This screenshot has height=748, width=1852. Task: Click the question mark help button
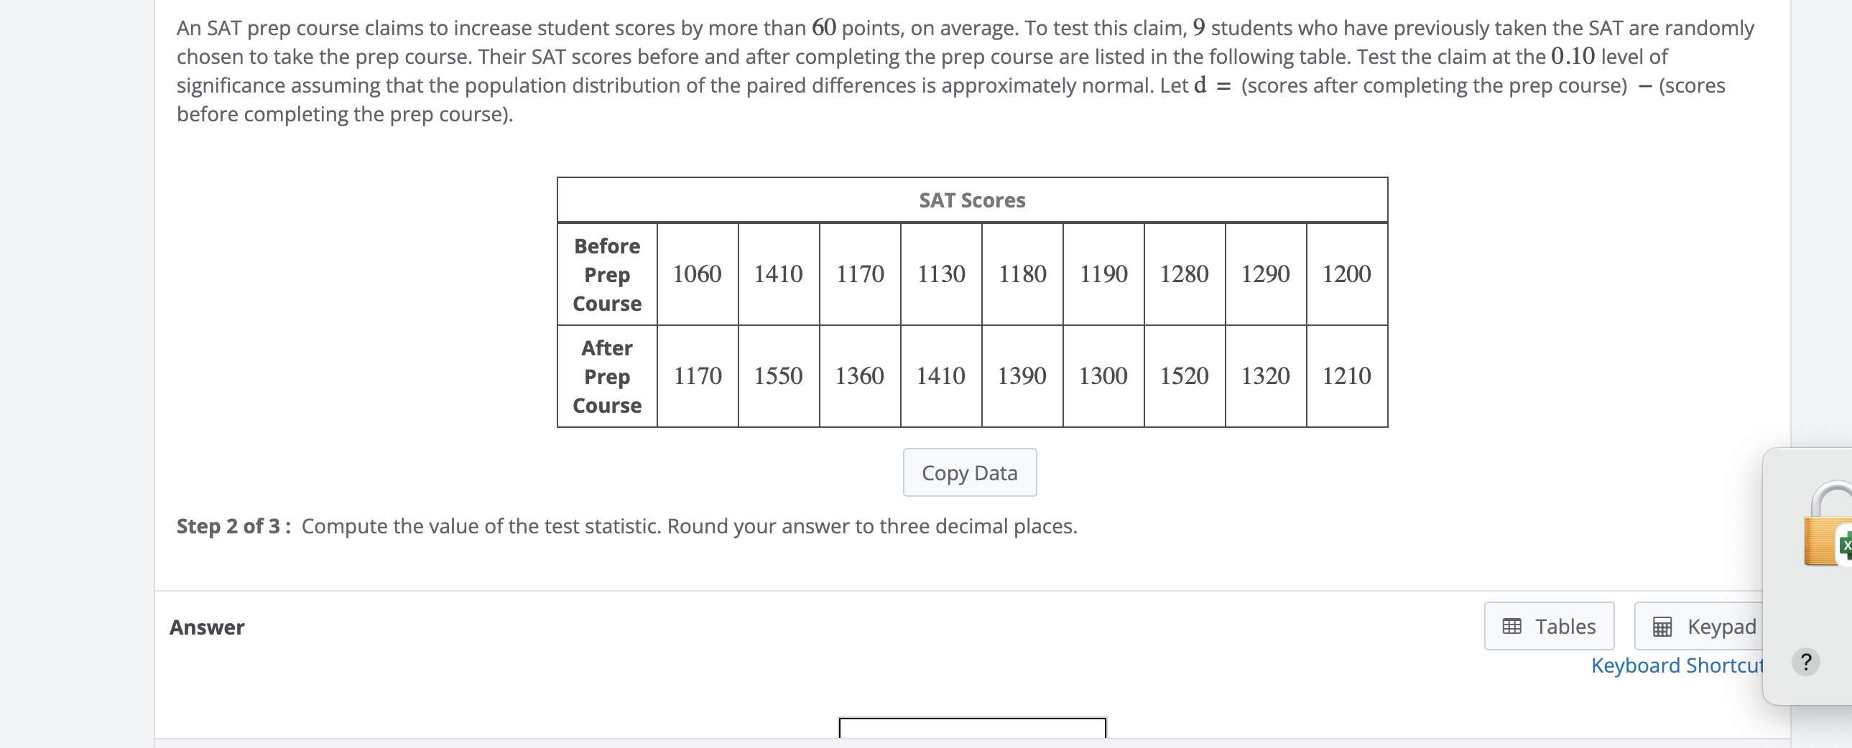[x=1805, y=661]
